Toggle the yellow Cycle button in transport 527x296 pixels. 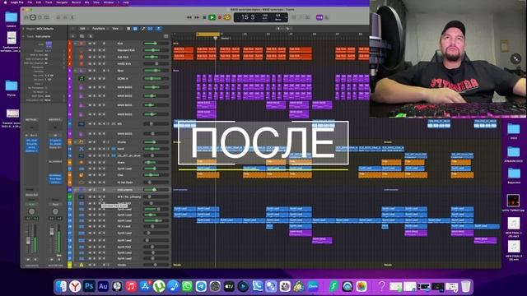pos(227,17)
